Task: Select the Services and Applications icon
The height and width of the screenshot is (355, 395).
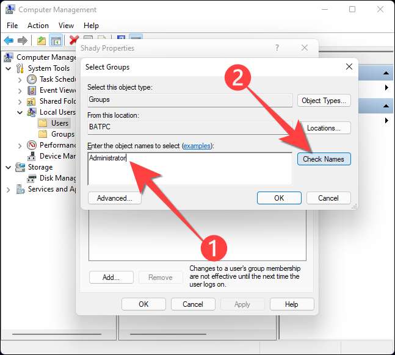Action: 20,189
